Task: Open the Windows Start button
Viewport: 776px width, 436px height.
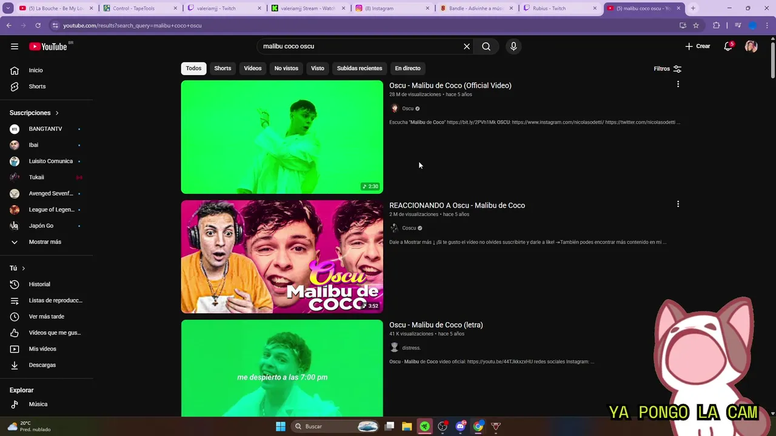Action: 281,426
